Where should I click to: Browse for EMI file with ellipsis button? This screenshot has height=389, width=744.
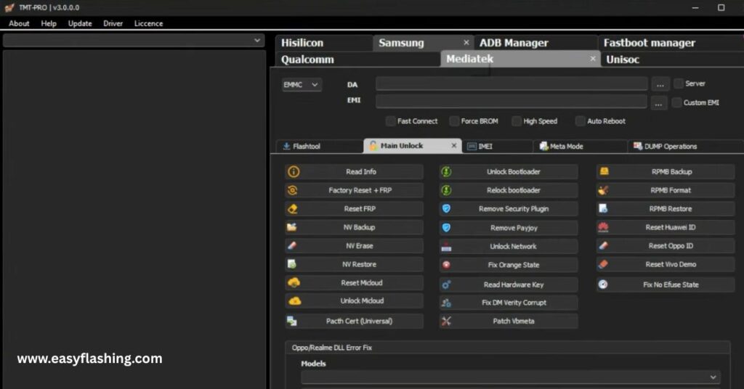click(658, 103)
